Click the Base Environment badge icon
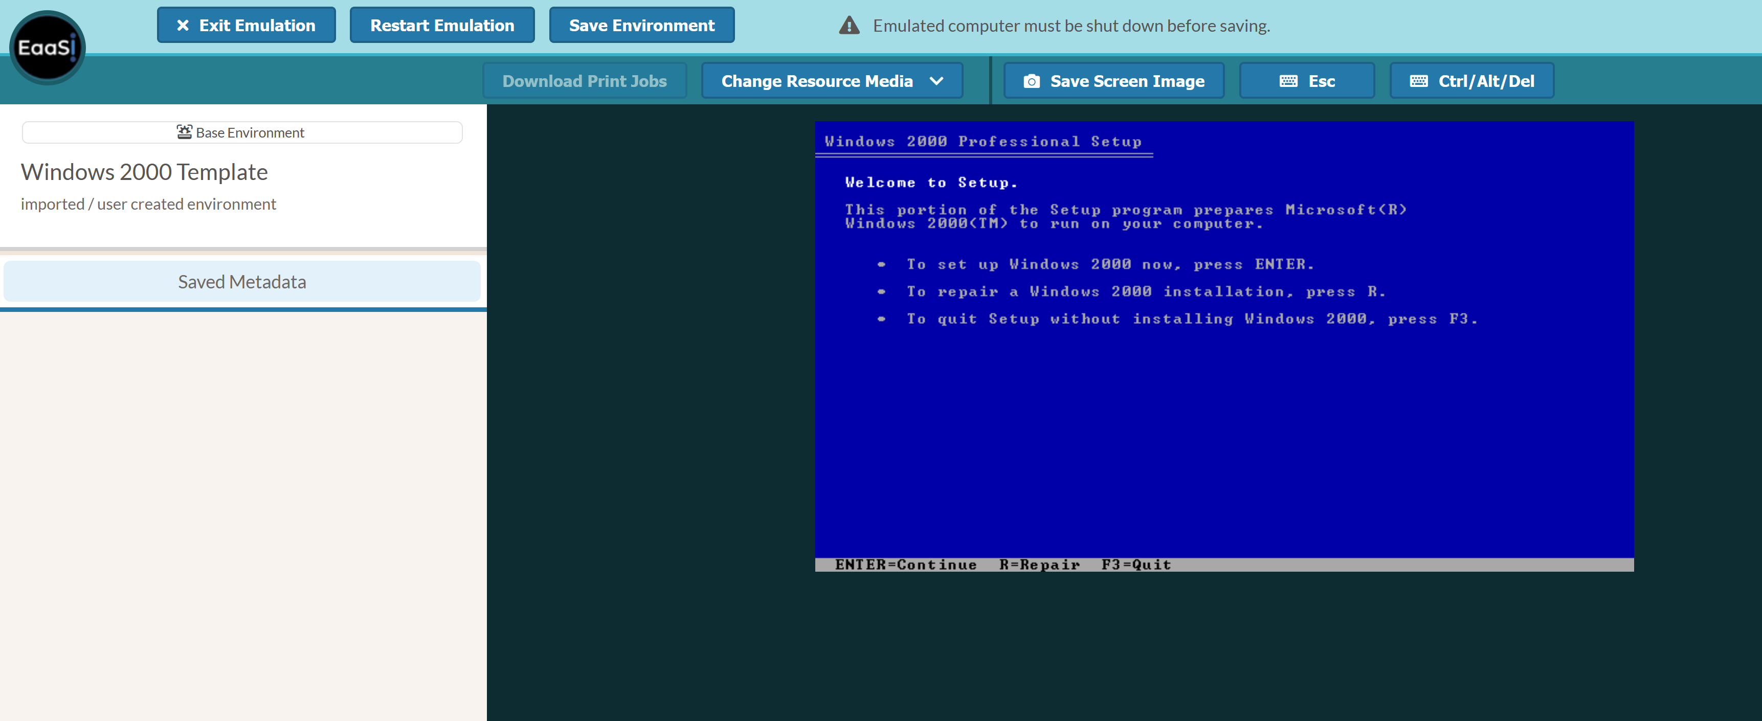 pos(184,131)
